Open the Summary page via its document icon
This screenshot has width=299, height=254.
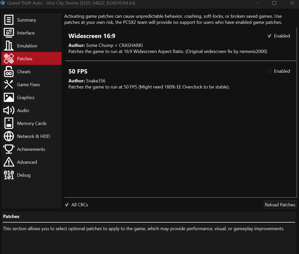9,20
